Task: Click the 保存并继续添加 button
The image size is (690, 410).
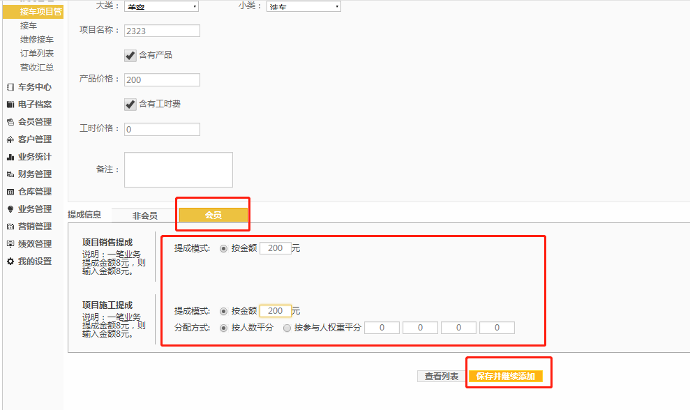Action: coord(505,376)
